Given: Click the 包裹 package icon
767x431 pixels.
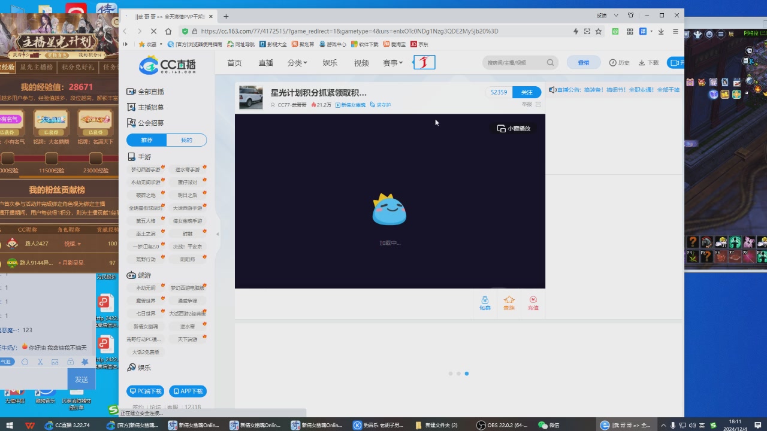Looking at the screenshot, I should (485, 303).
